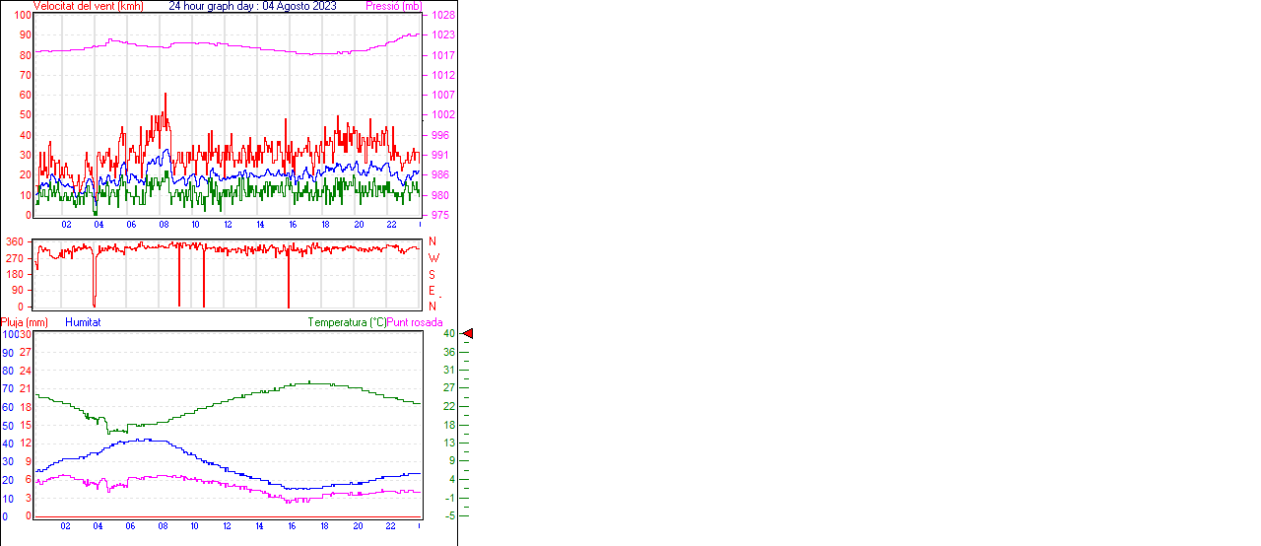This screenshot has width=1261, height=546.
Task: Click the "W" compass label on direction chart
Action: pyautogui.click(x=433, y=258)
